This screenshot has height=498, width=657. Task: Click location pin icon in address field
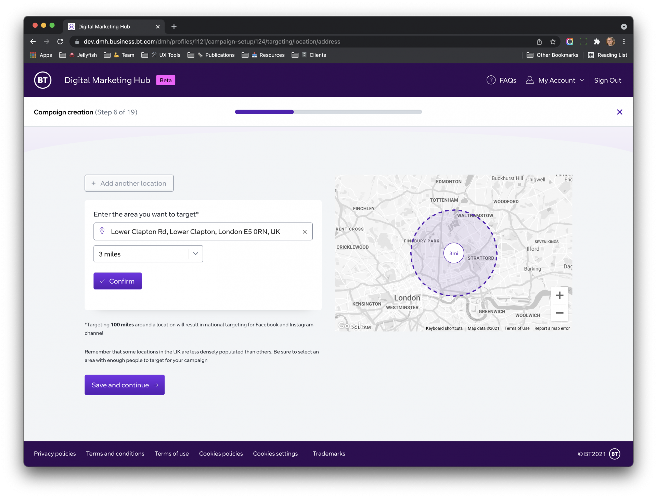(x=102, y=231)
